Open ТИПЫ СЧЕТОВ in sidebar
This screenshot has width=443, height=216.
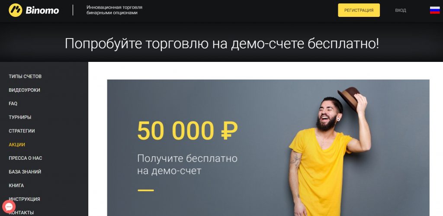[25, 76]
